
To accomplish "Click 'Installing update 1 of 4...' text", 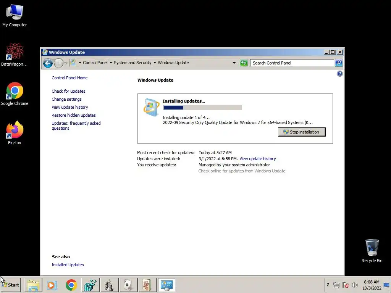I will 186,118.
